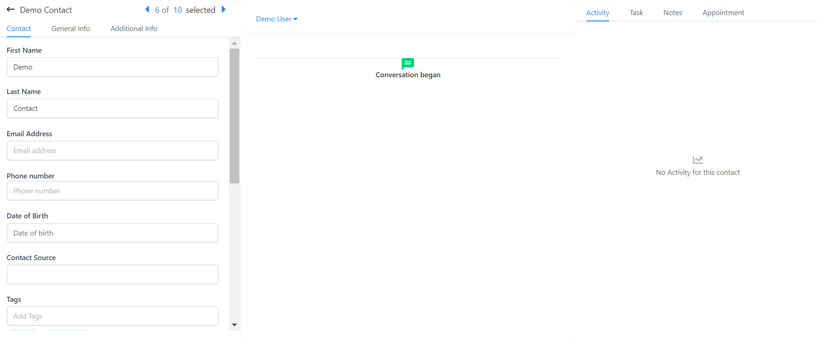The image size is (817, 345).
Task: Click the green conversation began chat icon
Action: (x=407, y=64)
